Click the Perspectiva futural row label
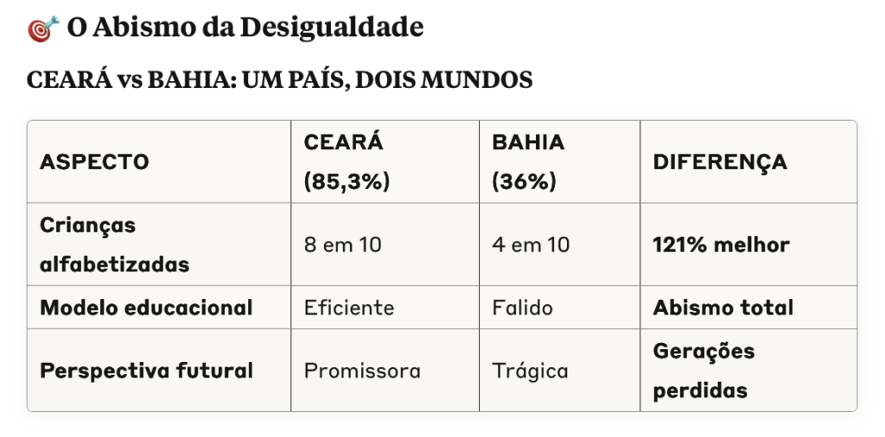 tap(146, 371)
